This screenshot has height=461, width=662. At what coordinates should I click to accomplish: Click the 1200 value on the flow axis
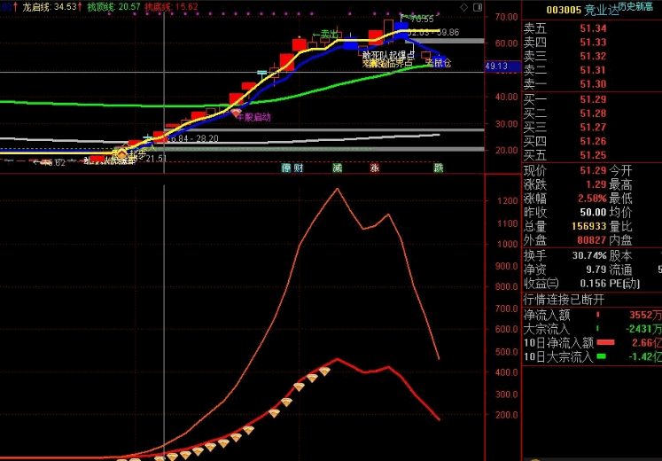(508, 200)
